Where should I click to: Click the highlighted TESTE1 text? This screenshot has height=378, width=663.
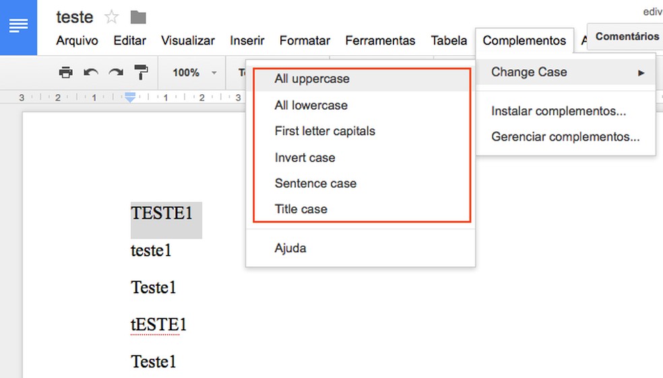click(x=162, y=214)
